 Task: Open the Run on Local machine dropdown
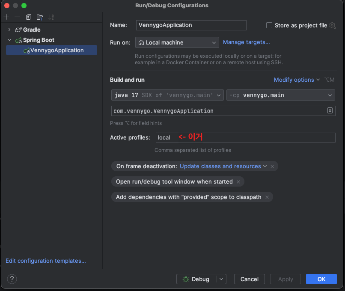pyautogui.click(x=177, y=42)
